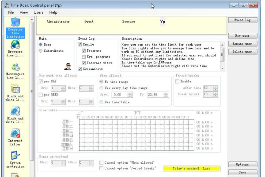Screen dimensions: 265x177
Task: Select the Subordinate radio button
Action: point(41,51)
